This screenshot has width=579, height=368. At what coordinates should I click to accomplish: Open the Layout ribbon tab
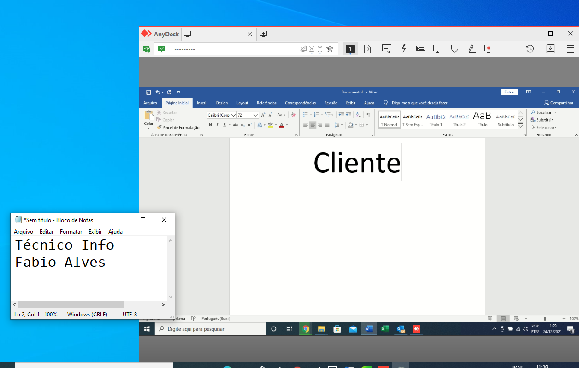[x=242, y=103]
